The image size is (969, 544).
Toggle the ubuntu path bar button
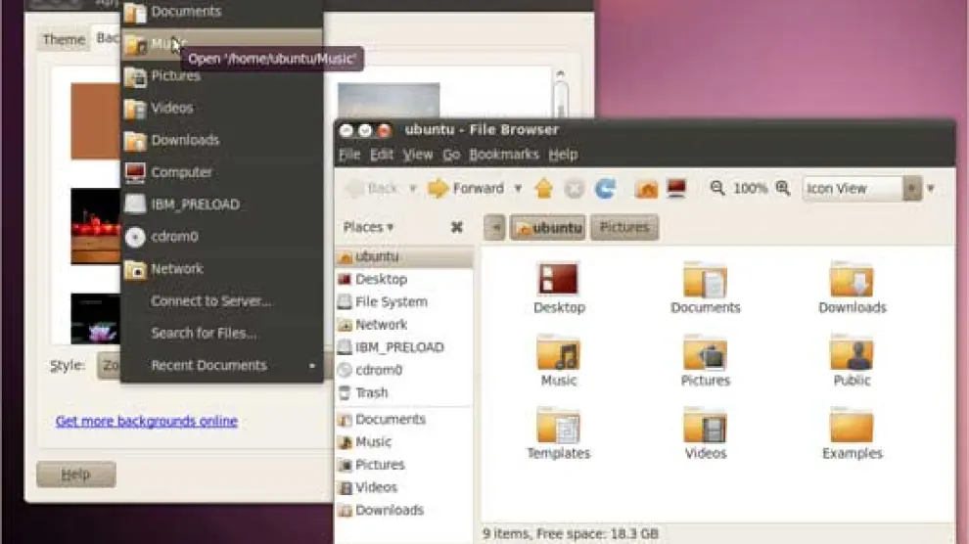click(548, 228)
